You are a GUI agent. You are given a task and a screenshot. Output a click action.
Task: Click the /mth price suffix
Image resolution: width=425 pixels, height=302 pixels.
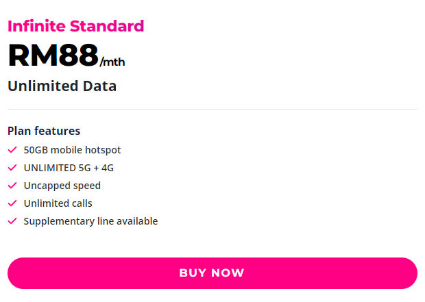click(112, 62)
